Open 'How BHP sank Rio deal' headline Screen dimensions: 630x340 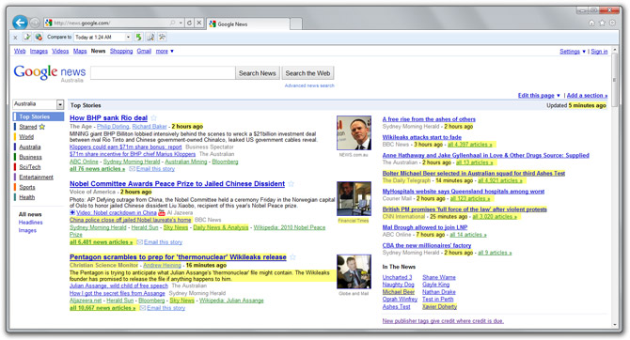point(108,118)
